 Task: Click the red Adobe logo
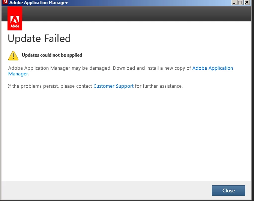[x=15, y=18]
